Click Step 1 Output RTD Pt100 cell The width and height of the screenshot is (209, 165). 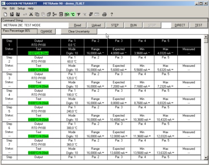coord(39,43)
